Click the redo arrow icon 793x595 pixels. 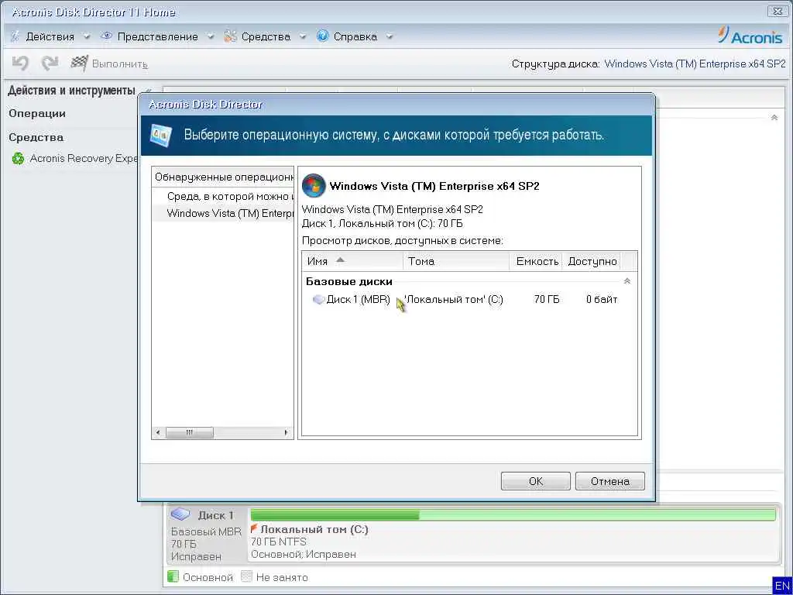point(50,64)
